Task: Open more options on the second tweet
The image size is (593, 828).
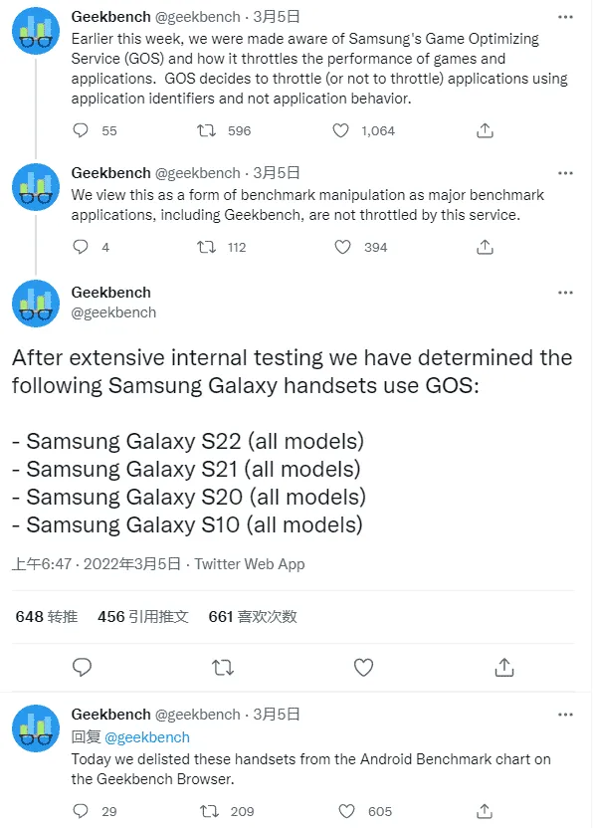Action: (x=566, y=172)
